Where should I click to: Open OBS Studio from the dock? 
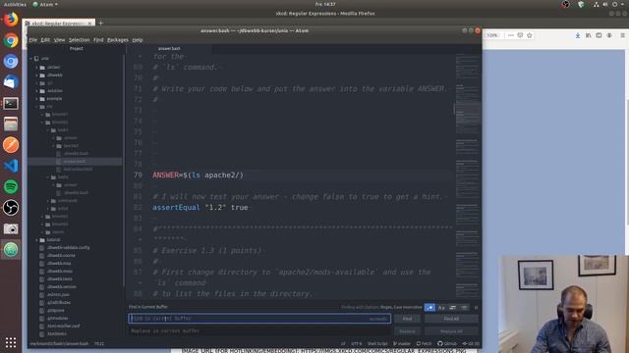pos(11,207)
